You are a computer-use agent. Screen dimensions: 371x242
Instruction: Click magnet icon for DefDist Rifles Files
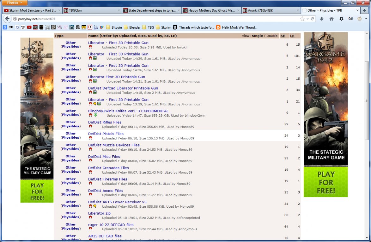point(90,126)
